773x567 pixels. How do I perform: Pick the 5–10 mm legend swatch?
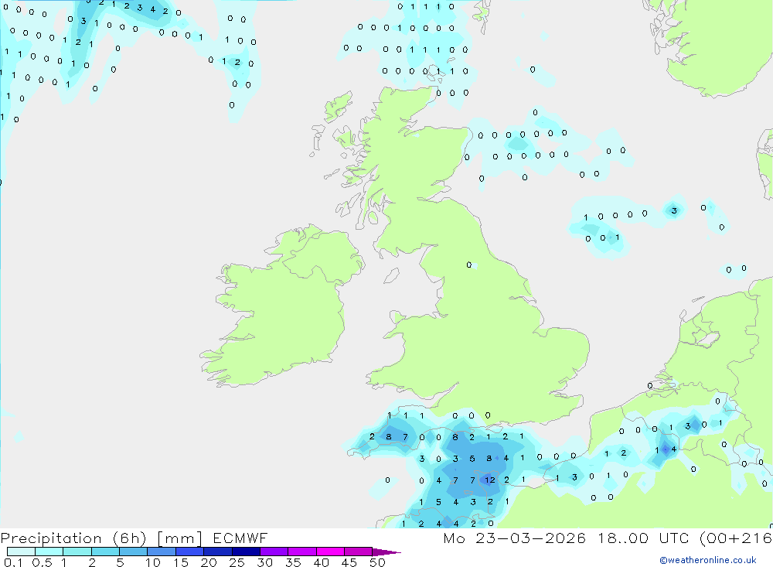pos(134,552)
